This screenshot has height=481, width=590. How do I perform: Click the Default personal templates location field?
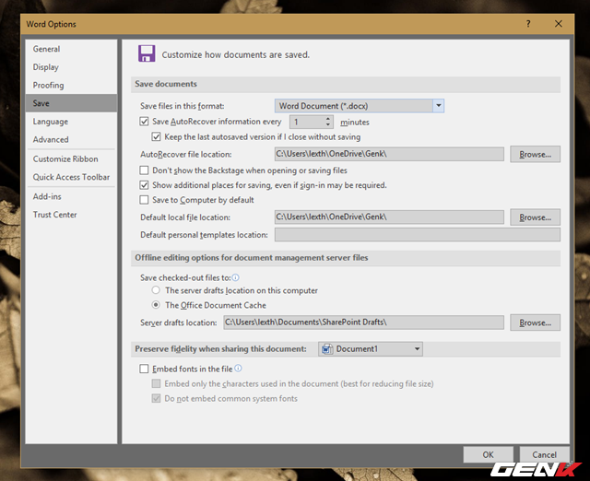click(418, 235)
